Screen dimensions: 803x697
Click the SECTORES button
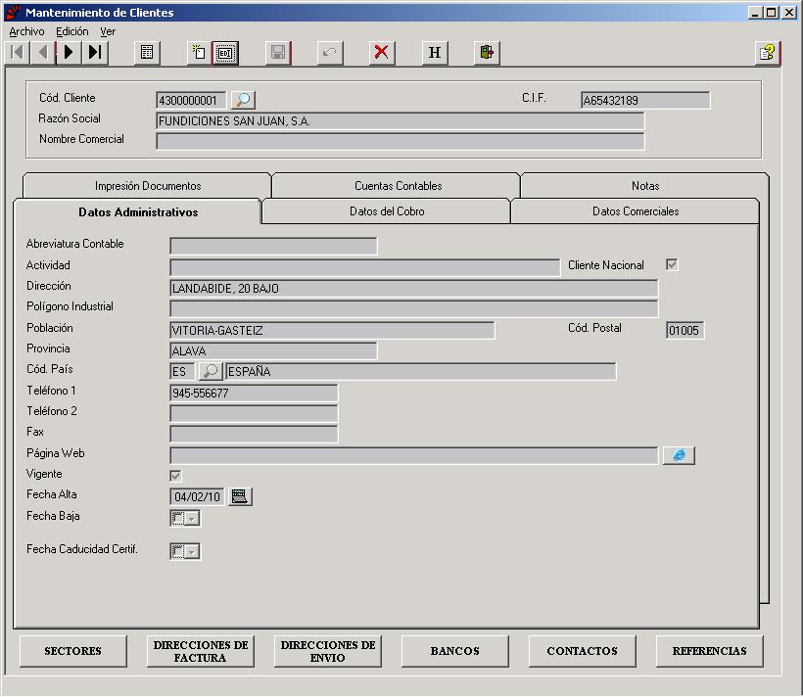pyautogui.click(x=72, y=651)
